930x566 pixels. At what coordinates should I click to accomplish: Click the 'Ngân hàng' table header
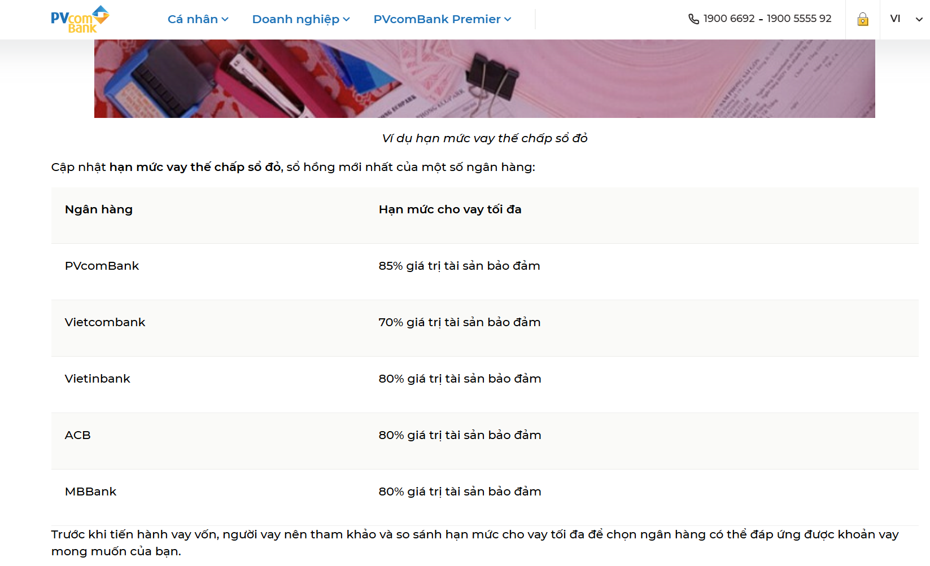tap(99, 209)
